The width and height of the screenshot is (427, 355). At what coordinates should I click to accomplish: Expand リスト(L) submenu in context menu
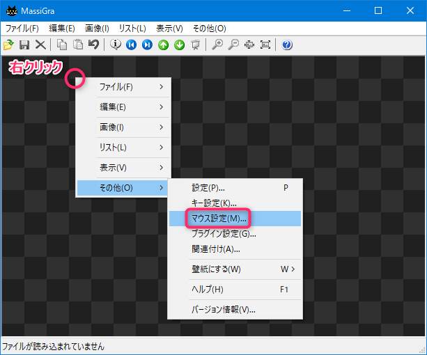(124, 148)
